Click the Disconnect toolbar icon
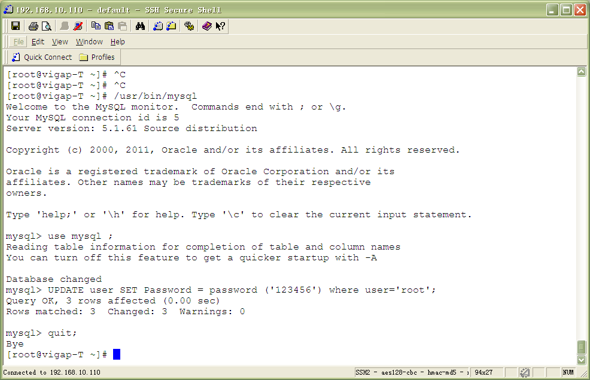This screenshot has width=590, height=380. point(78,26)
